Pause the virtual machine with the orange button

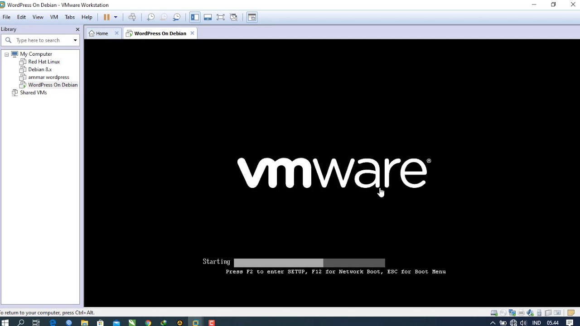[106, 17]
